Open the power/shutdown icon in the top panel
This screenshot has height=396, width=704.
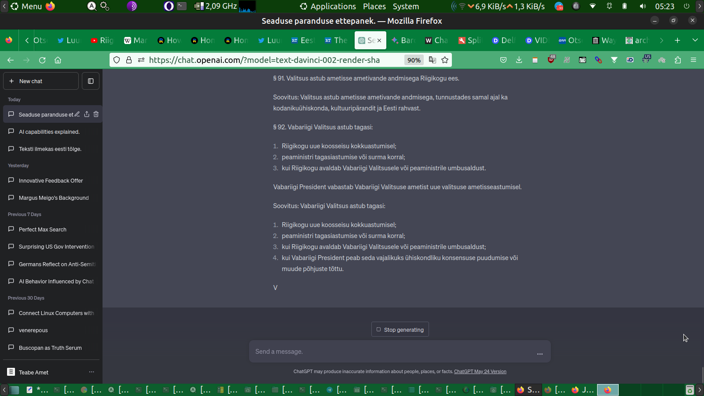[687, 6]
